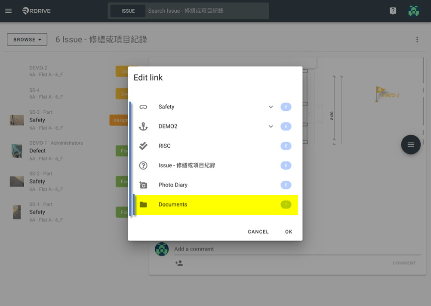The width and height of the screenshot is (431, 306).
Task: Click the Photo Diary count badge
Action: [286, 185]
